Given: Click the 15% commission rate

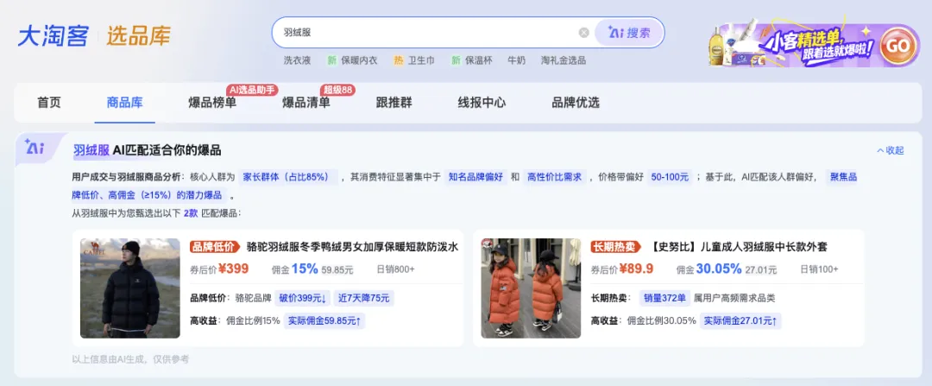Looking at the screenshot, I should [x=305, y=269].
